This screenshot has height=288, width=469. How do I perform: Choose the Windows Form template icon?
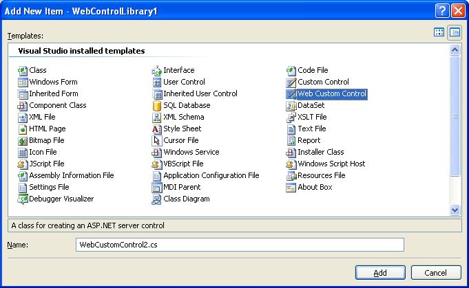click(x=23, y=82)
